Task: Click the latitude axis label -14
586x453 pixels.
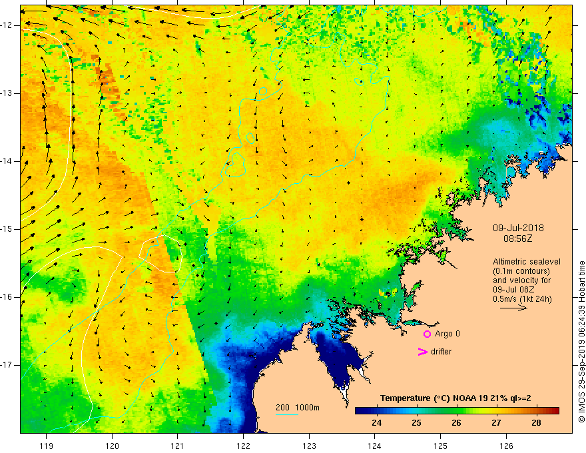Action: coord(7,161)
